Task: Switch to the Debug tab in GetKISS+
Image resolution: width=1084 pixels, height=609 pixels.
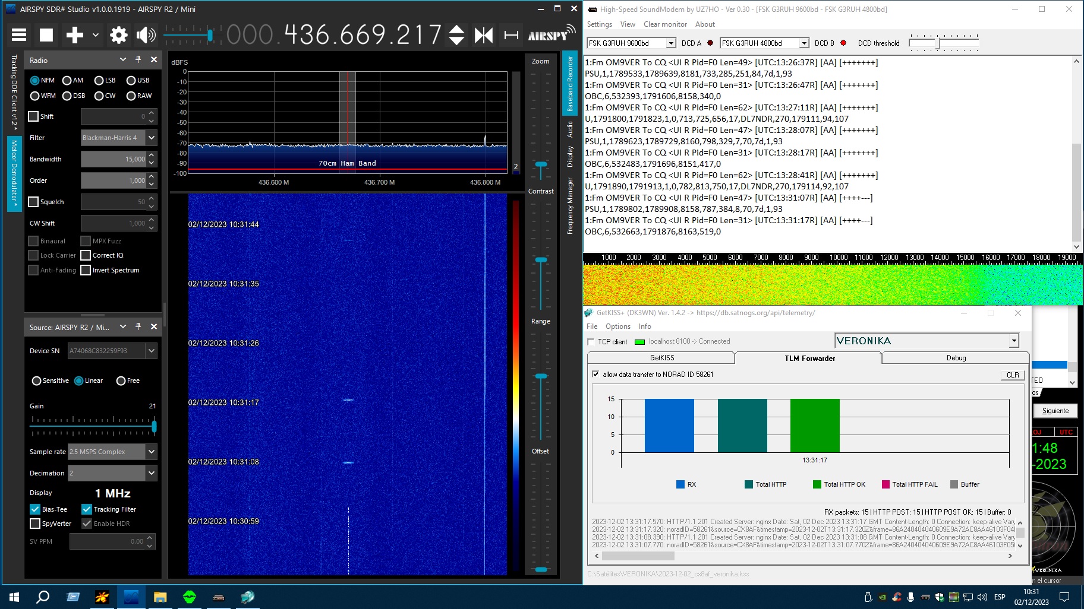Action: point(956,358)
